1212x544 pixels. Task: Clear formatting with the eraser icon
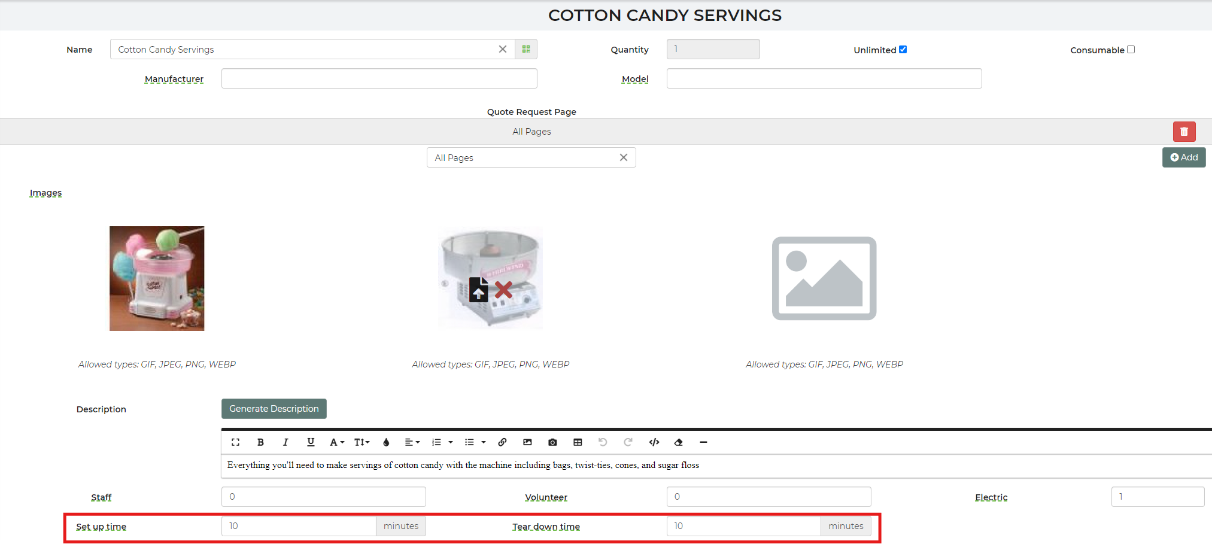[x=678, y=442]
